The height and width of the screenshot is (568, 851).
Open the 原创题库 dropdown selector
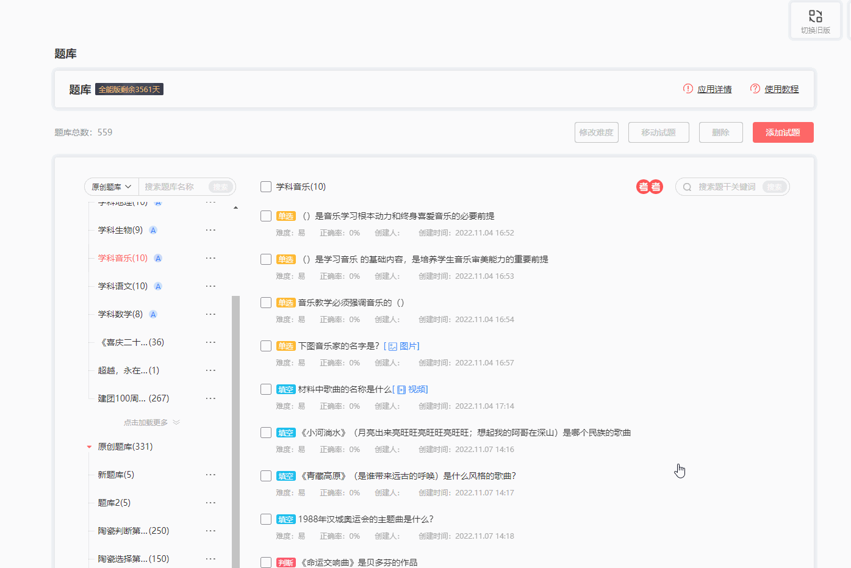[112, 187]
